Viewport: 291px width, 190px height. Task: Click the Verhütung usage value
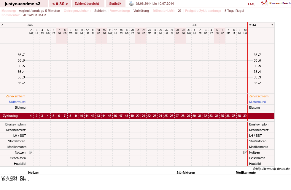[x=141, y=11]
